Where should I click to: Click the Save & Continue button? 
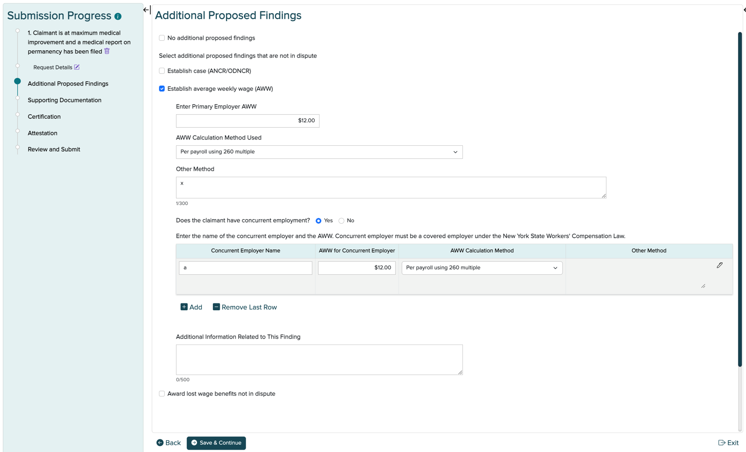[x=216, y=443]
